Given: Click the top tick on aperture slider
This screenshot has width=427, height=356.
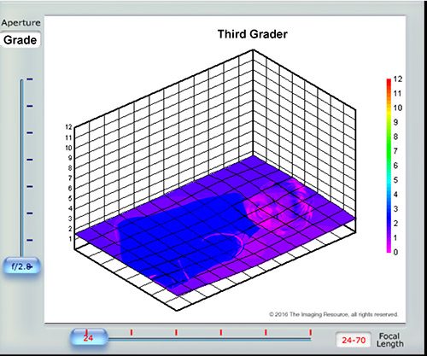Looking at the screenshot, I should pos(30,79).
